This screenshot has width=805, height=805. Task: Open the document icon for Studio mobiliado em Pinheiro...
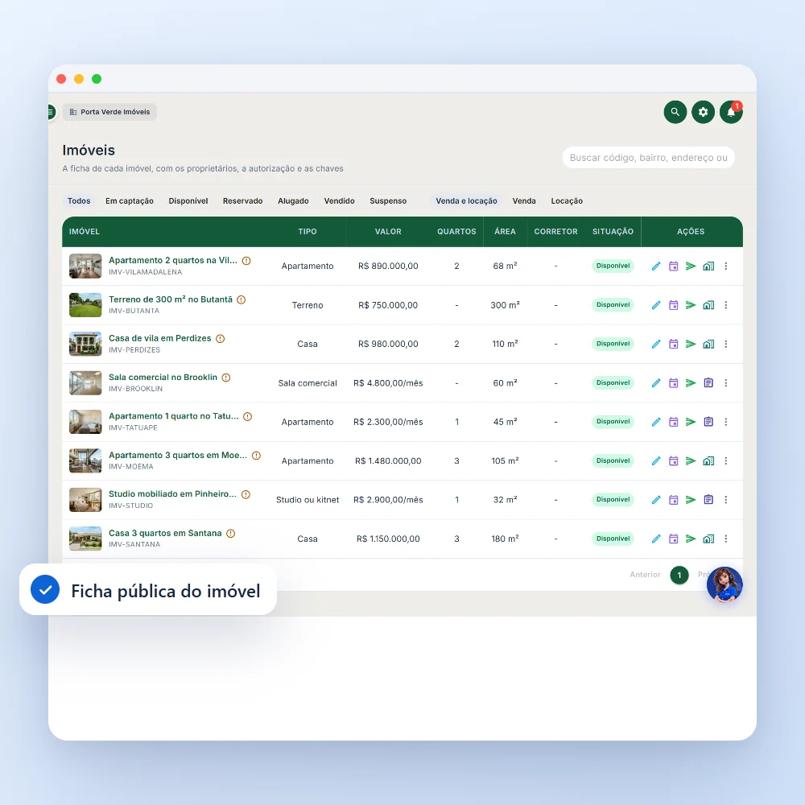point(708,500)
